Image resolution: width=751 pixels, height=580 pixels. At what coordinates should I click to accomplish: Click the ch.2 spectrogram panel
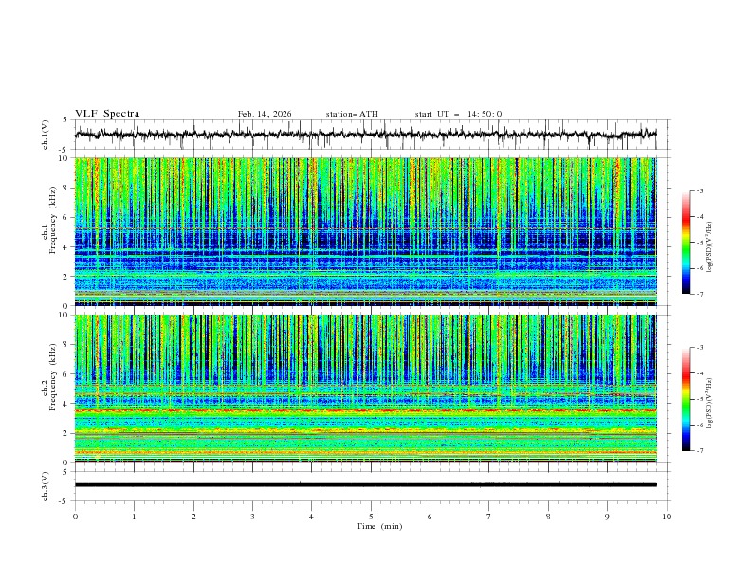365,389
